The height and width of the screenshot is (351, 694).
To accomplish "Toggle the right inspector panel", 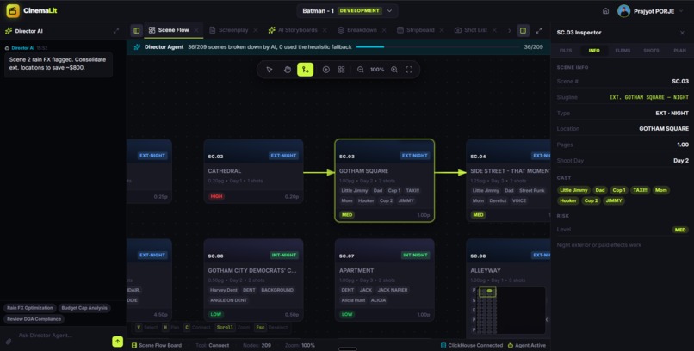I will click(524, 30).
